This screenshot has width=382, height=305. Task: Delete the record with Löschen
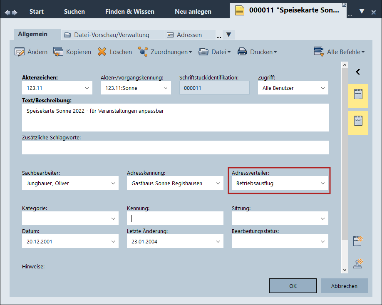pyautogui.click(x=102, y=52)
